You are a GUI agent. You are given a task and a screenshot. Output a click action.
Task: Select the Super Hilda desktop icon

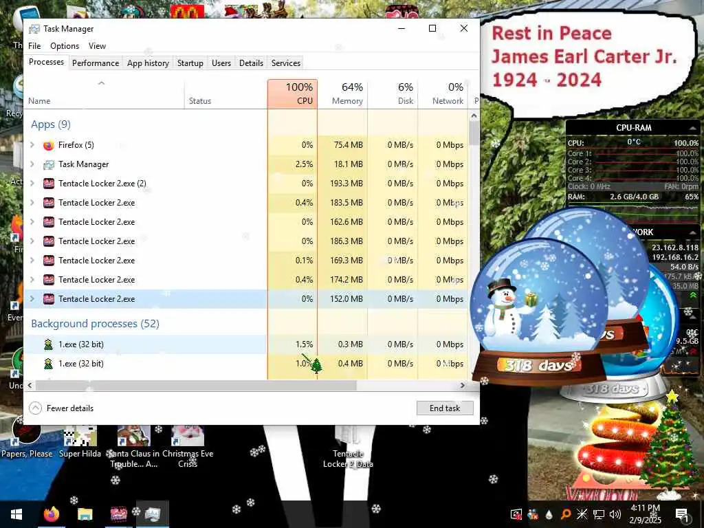(x=80, y=440)
